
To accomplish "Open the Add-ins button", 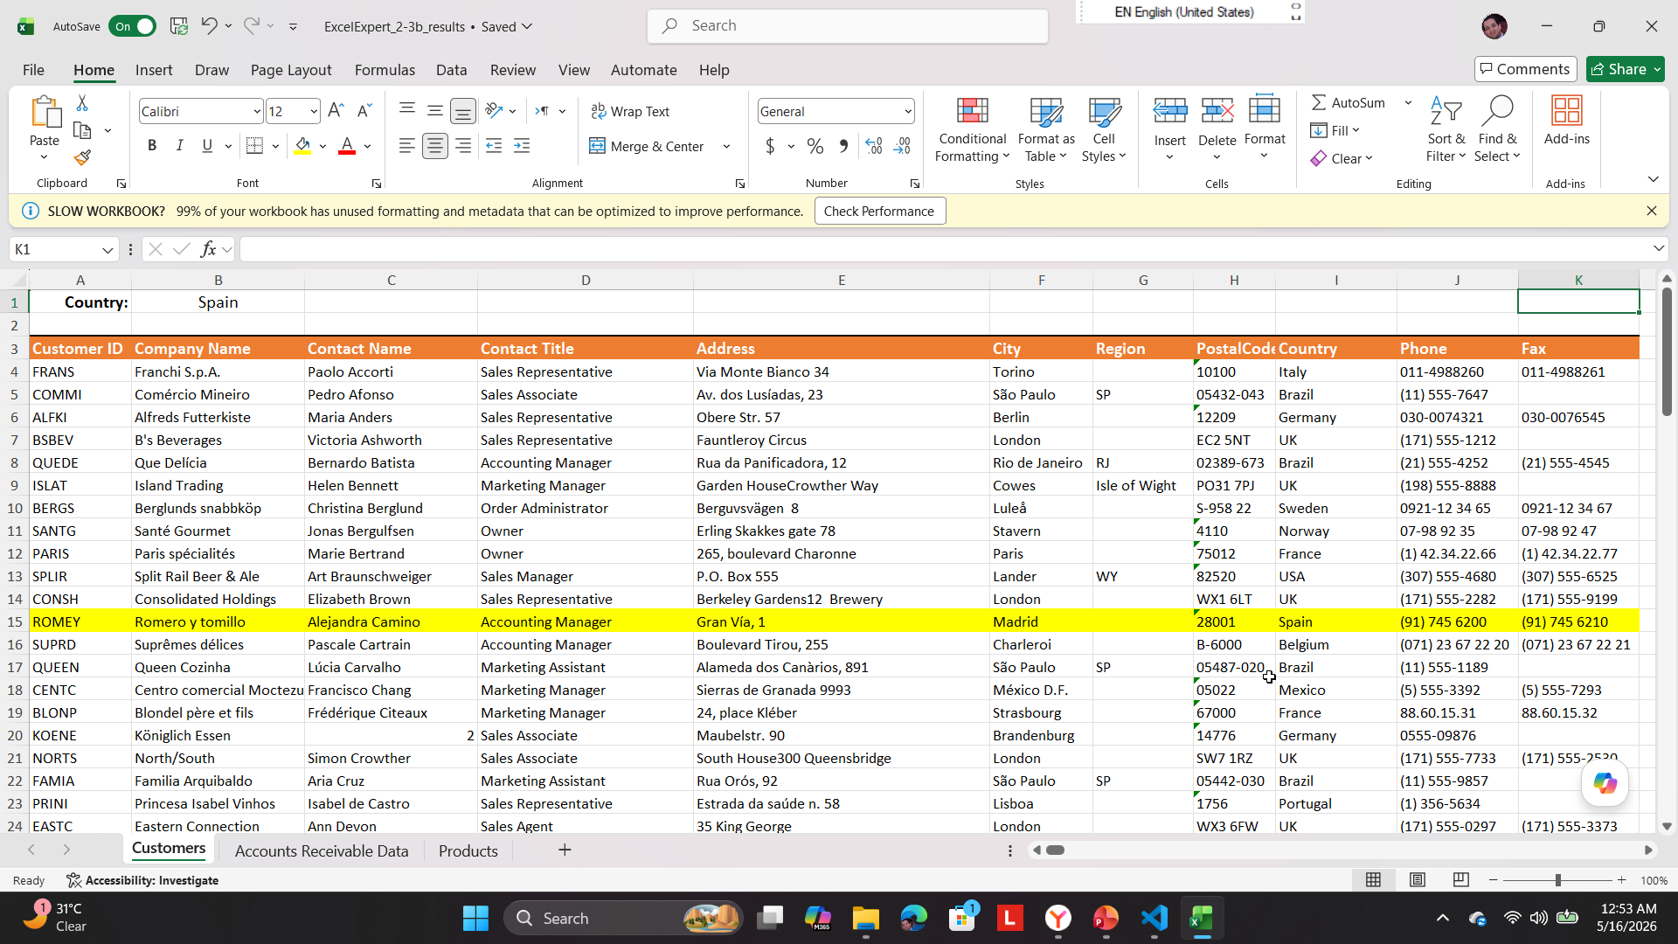I will 1566,121.
